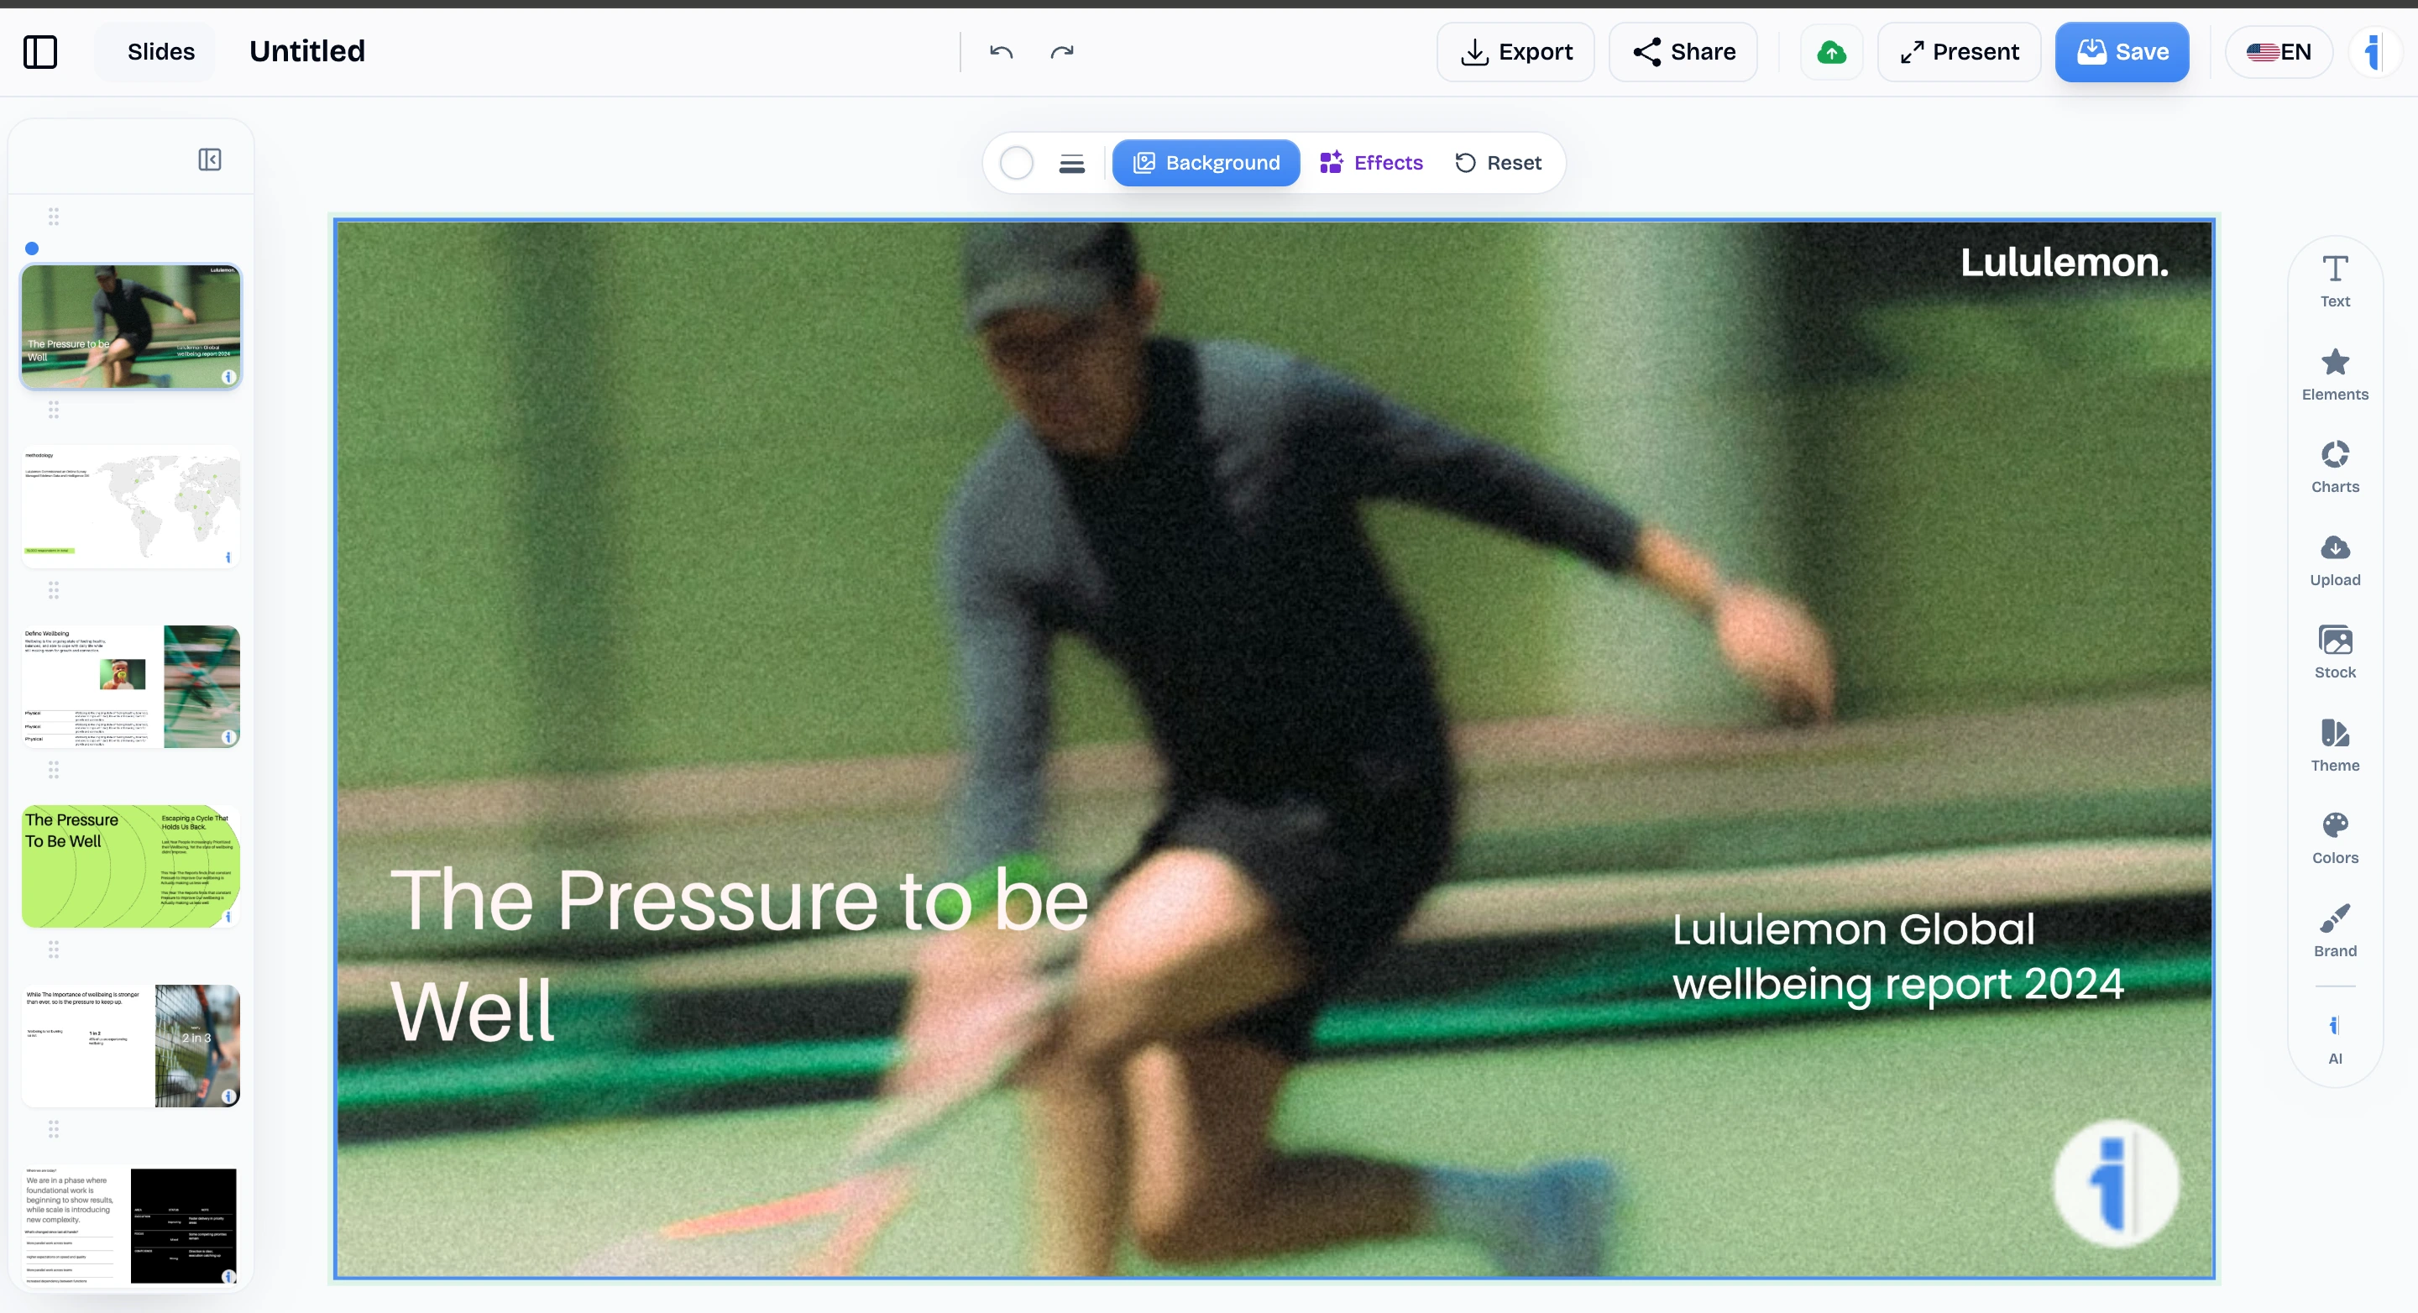Click the redo arrow
This screenshot has width=2418, height=1313.
(x=1061, y=51)
